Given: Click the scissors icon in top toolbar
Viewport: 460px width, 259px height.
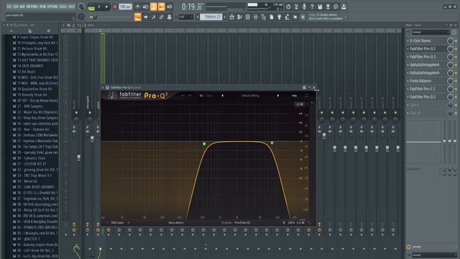Looking at the screenshot, I should (x=296, y=6).
